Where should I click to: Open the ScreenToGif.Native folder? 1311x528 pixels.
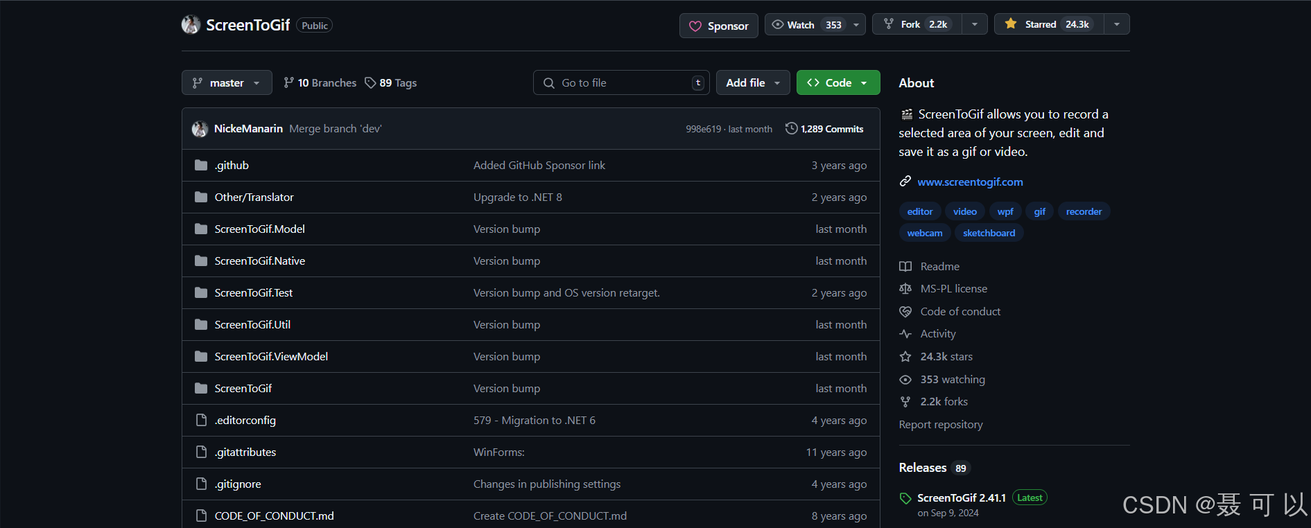pyautogui.click(x=259, y=261)
